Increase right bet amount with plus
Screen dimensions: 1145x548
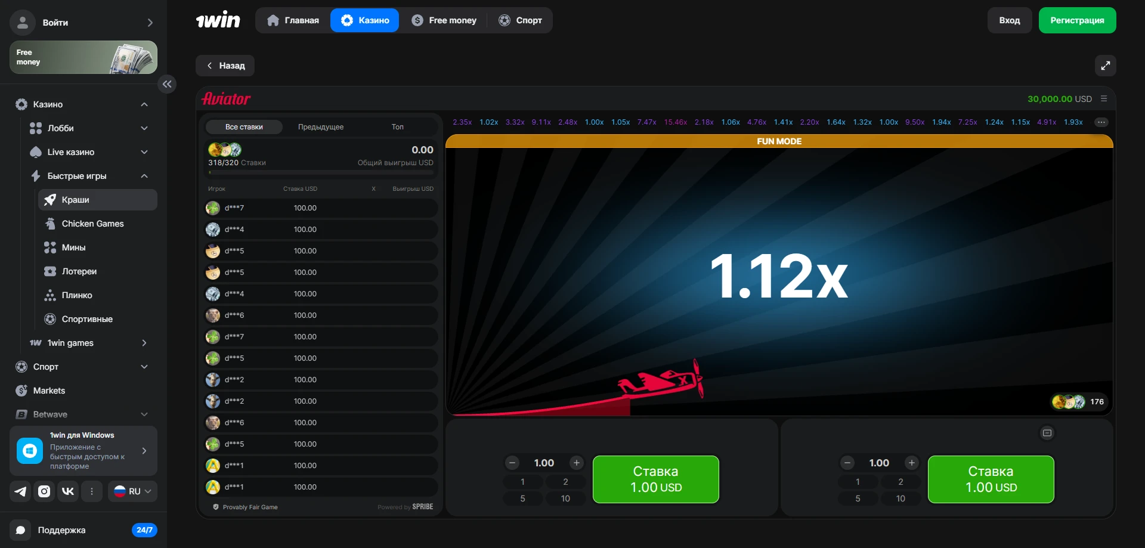point(912,463)
